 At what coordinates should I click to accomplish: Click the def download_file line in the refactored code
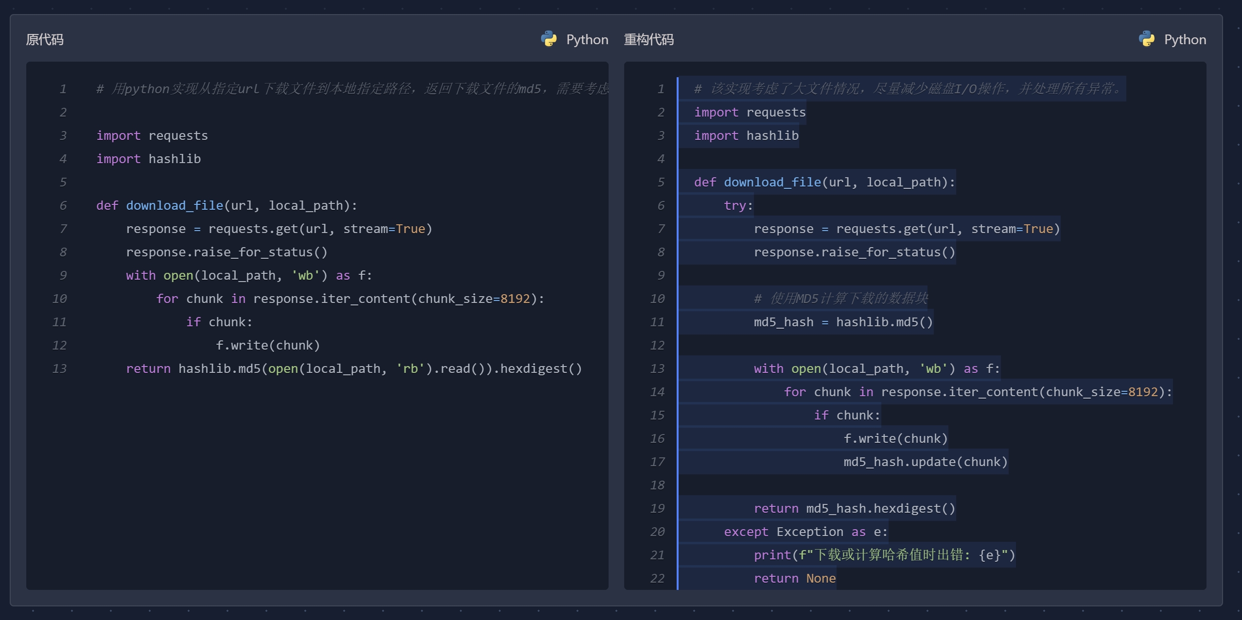point(825,182)
